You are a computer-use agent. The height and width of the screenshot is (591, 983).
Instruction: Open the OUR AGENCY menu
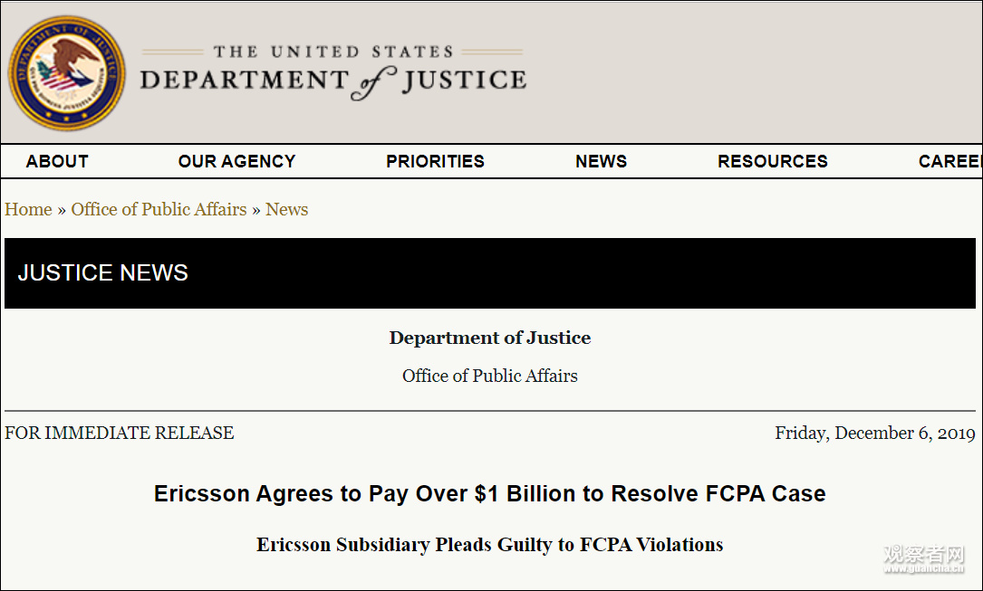[236, 161]
